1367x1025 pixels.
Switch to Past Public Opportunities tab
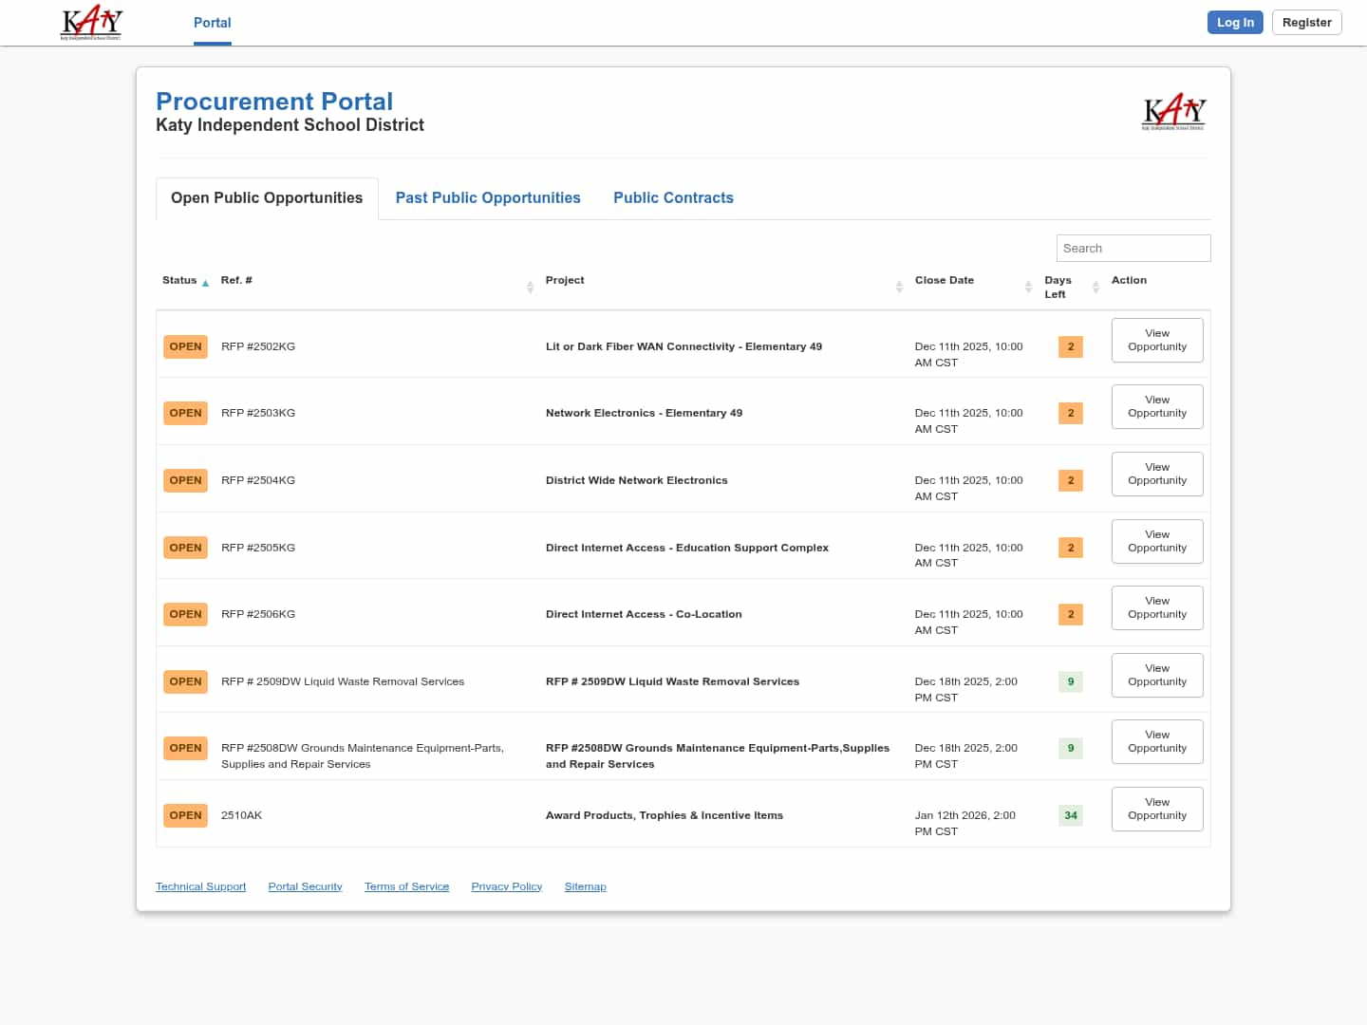click(488, 197)
